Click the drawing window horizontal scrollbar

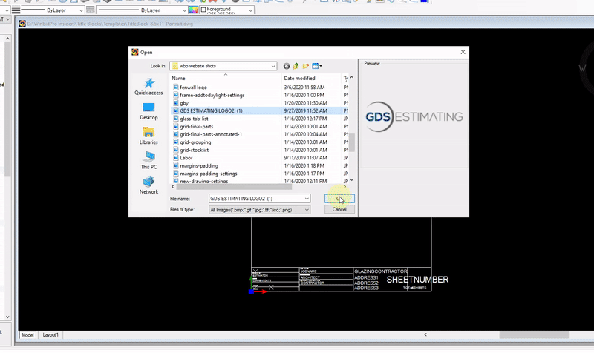pos(534,335)
